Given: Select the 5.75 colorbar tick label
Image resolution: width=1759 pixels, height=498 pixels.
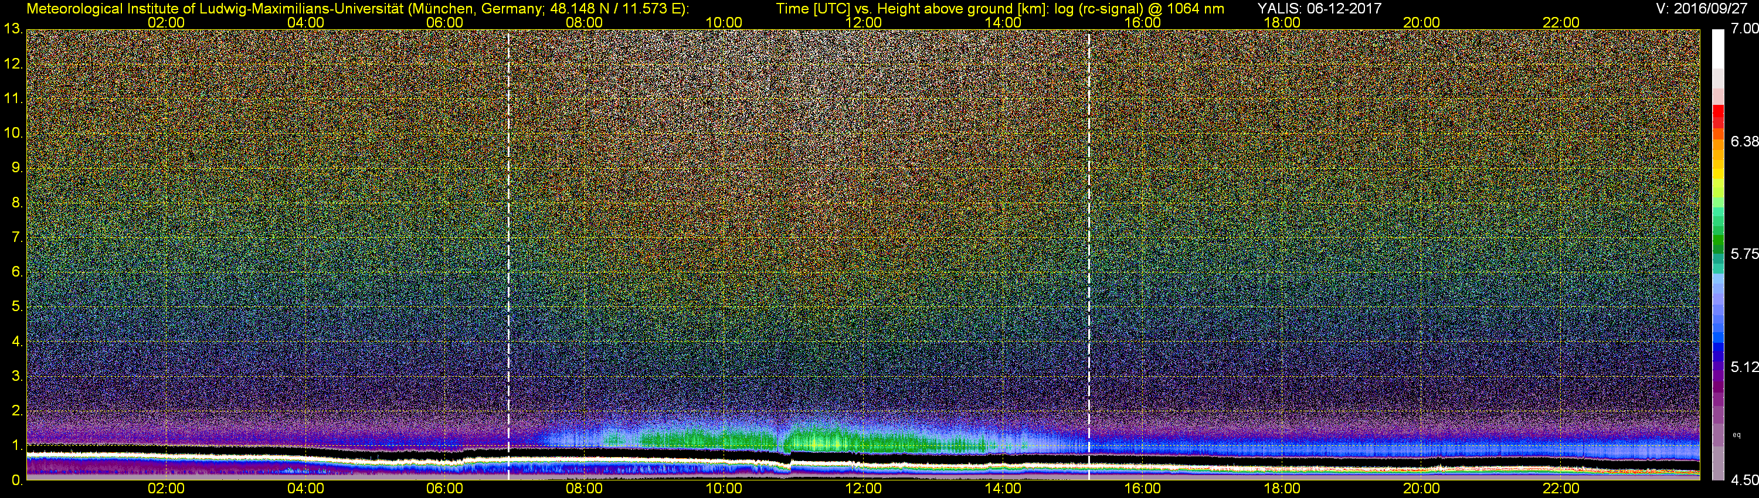Looking at the screenshot, I should point(1744,254).
